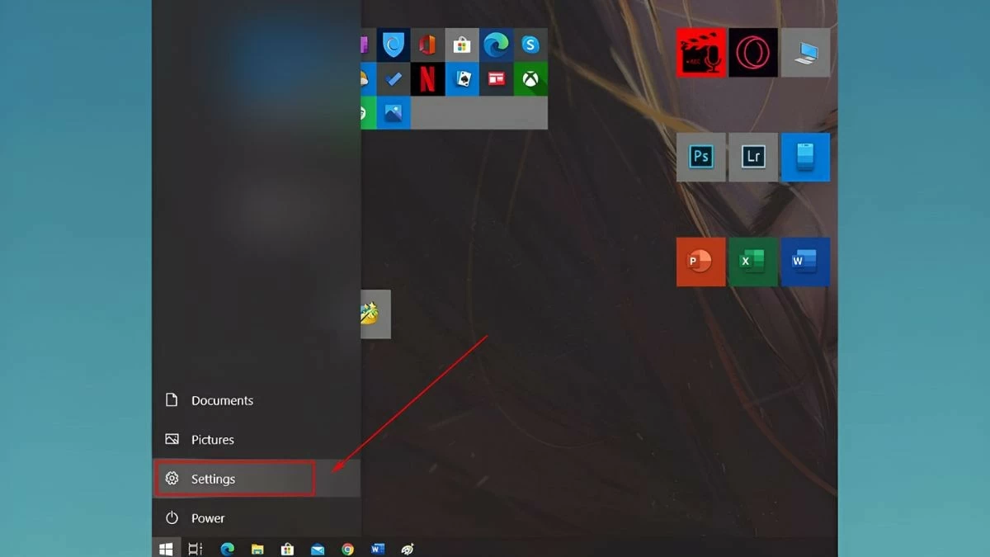Click the Task View taskbar button
The image size is (990, 557).
click(x=196, y=549)
